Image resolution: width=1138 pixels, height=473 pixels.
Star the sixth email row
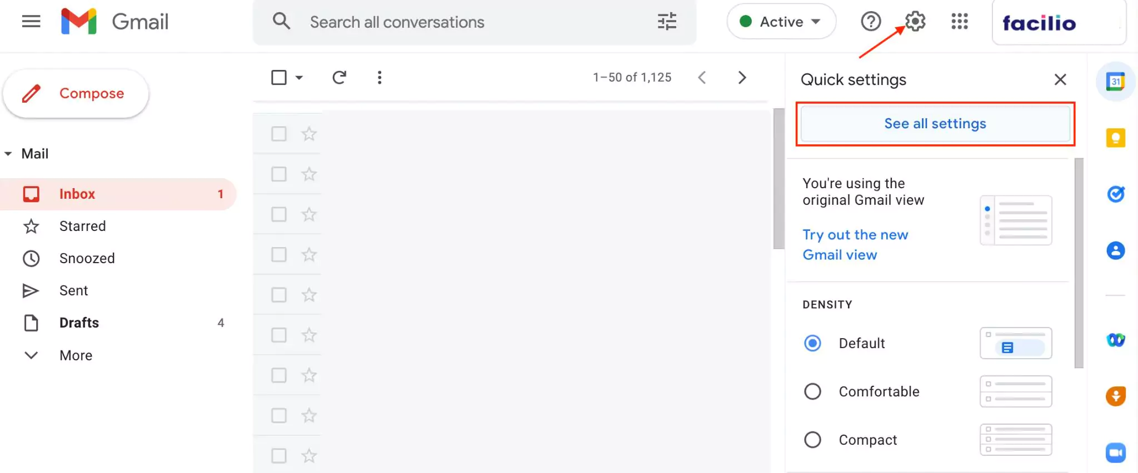[x=309, y=335]
